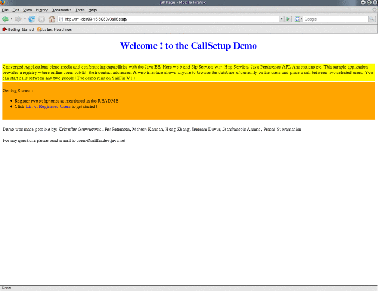Open the File menu
Screen dimensions: 378x291
(5, 10)
